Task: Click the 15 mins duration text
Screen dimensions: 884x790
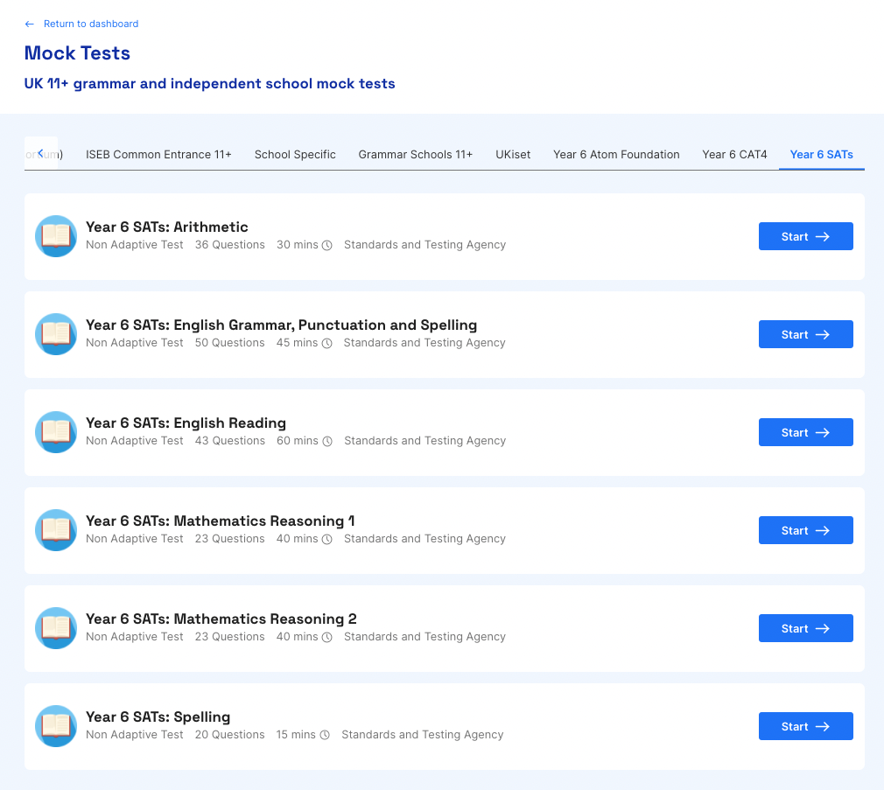Action: (x=296, y=735)
